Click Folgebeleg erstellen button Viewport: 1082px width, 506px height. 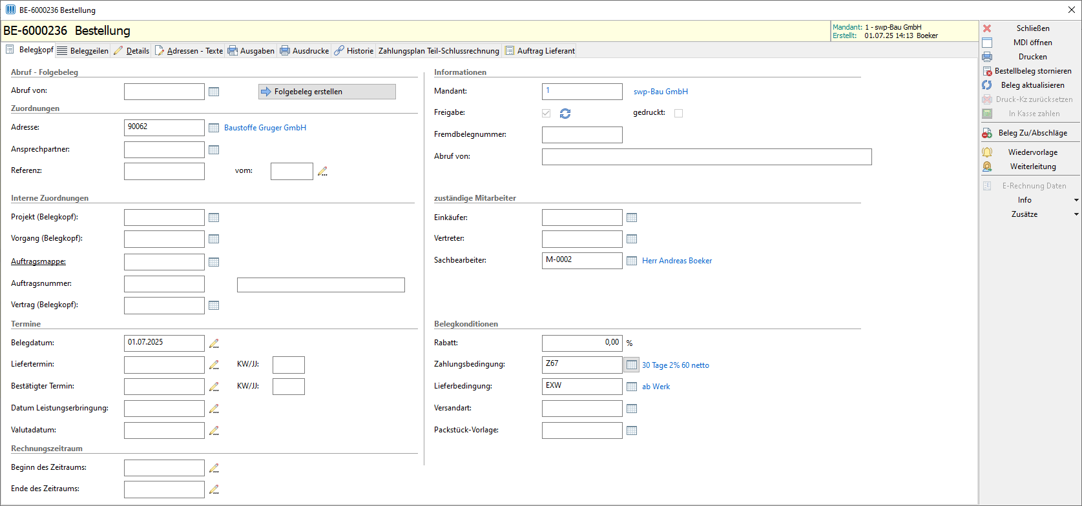tap(327, 92)
